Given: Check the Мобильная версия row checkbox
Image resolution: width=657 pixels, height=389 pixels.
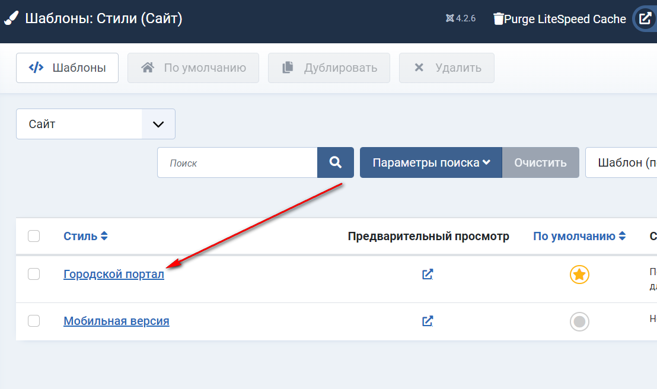Looking at the screenshot, I should (34, 321).
